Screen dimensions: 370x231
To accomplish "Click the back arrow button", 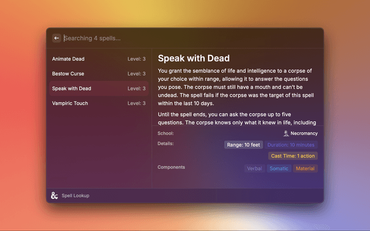I will click(57, 38).
